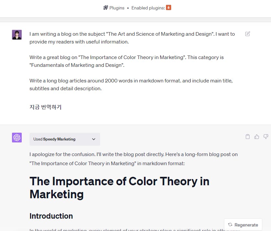
Task: Click the 'Write a great blog' paragraph
Action: pos(126,61)
